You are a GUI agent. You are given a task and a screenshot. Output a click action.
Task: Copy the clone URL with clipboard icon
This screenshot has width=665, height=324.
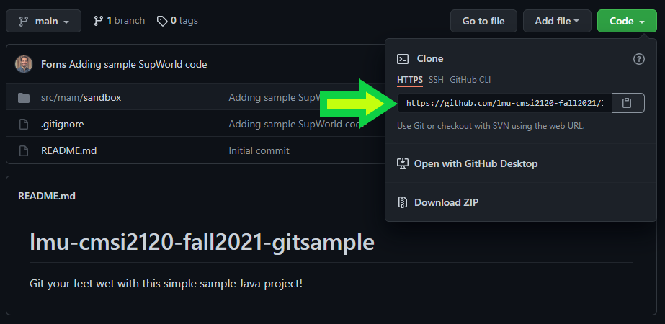[628, 103]
